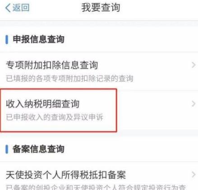
Task: Click the 返回 text link
Action: [x=21, y=7]
